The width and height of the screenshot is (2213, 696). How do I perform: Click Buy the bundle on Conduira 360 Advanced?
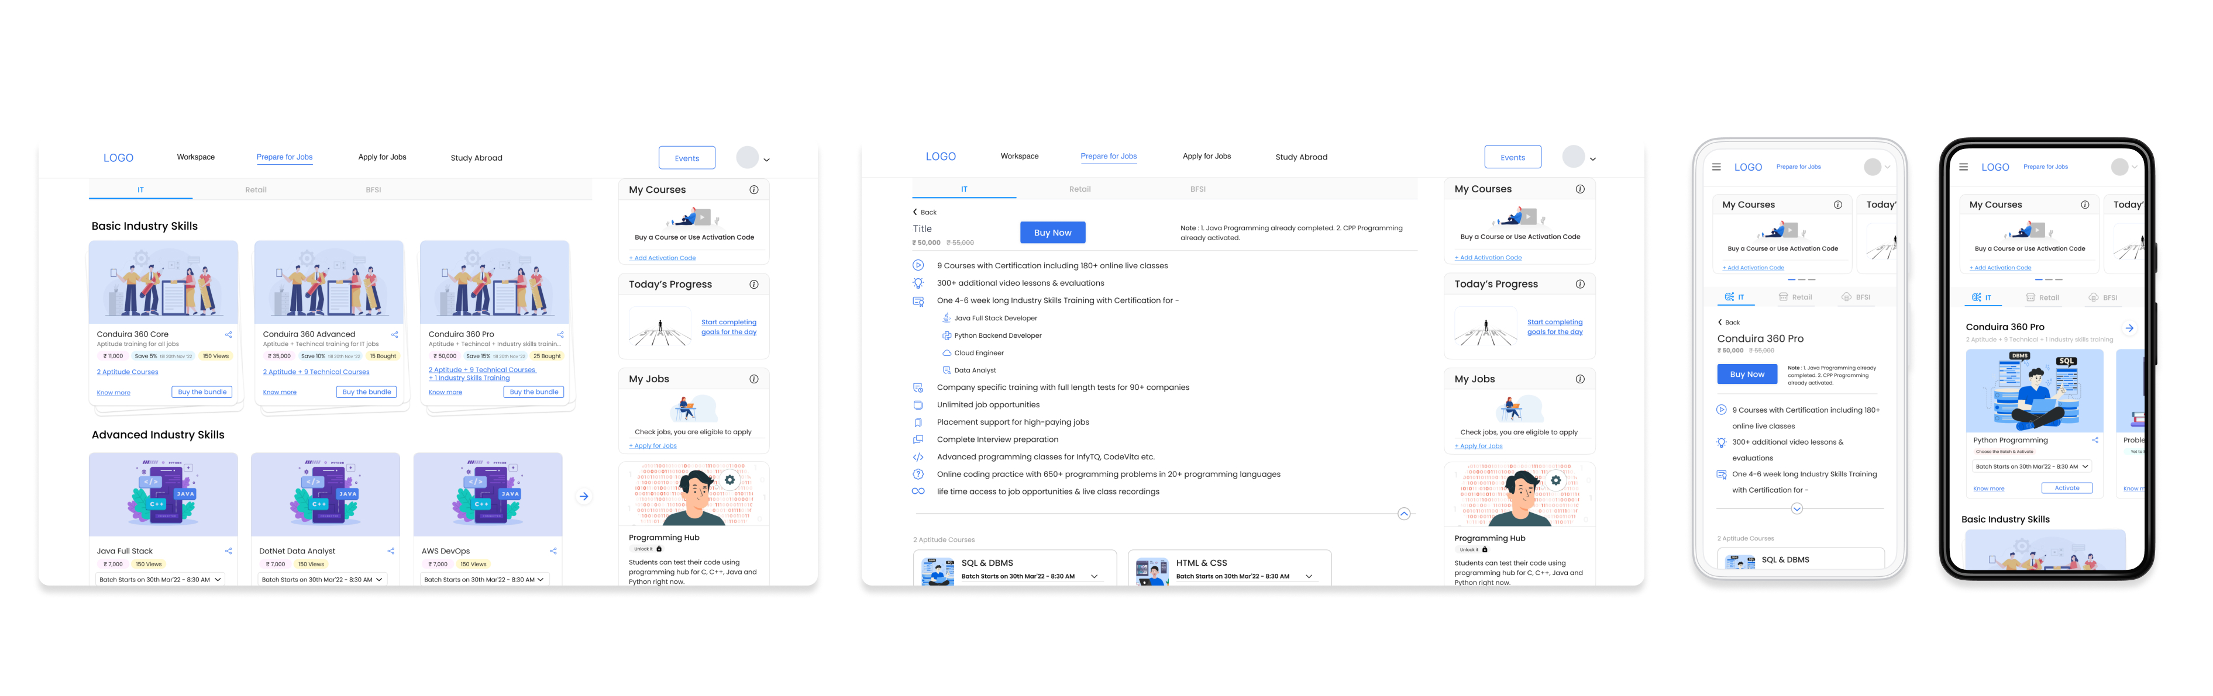click(x=367, y=392)
